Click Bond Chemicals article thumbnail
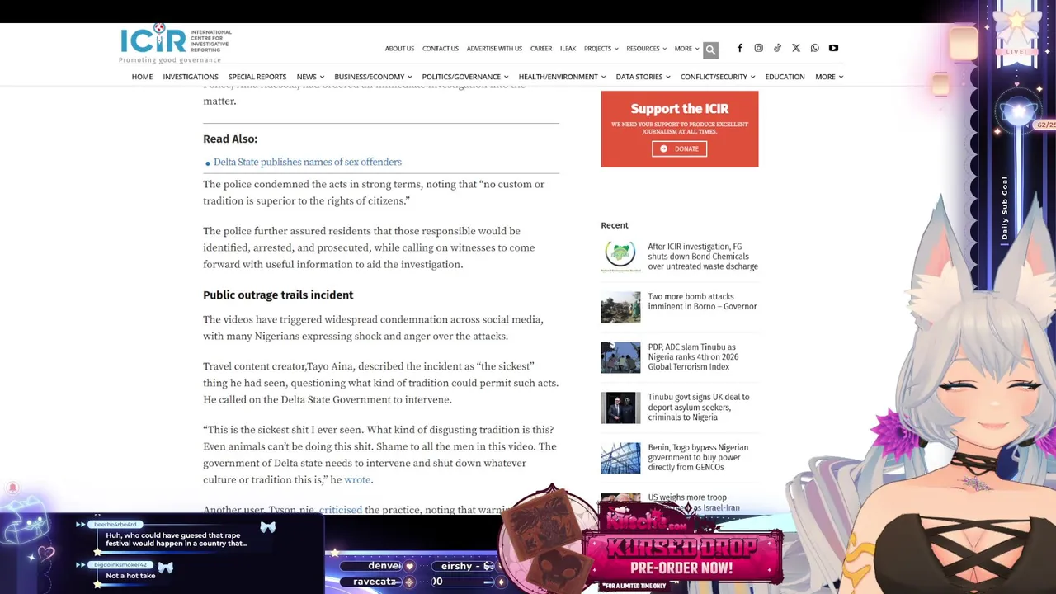 point(620,257)
